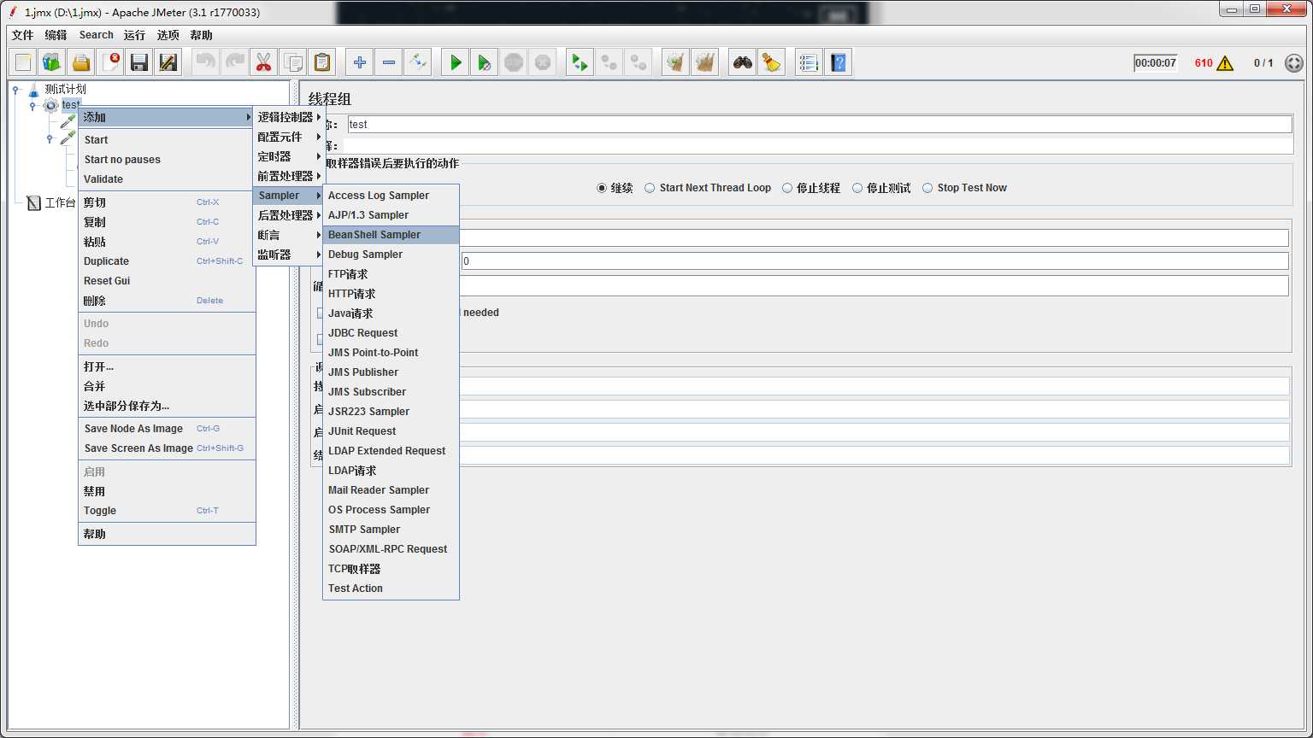Choose JSR223 Sampler entry
The height and width of the screenshot is (738, 1313).
click(x=391, y=412)
